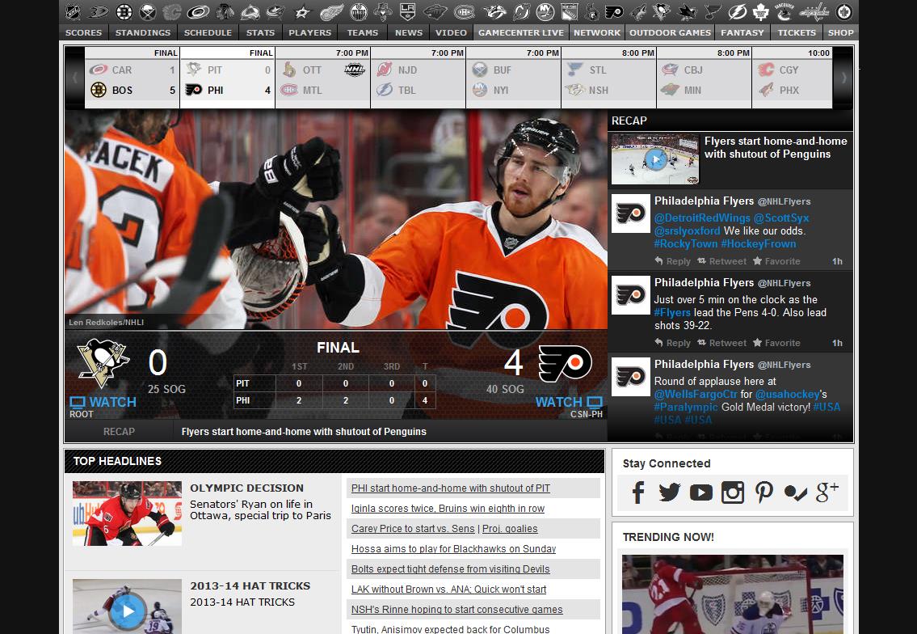Open the Calgary Flames logo in top bar

click(172, 11)
